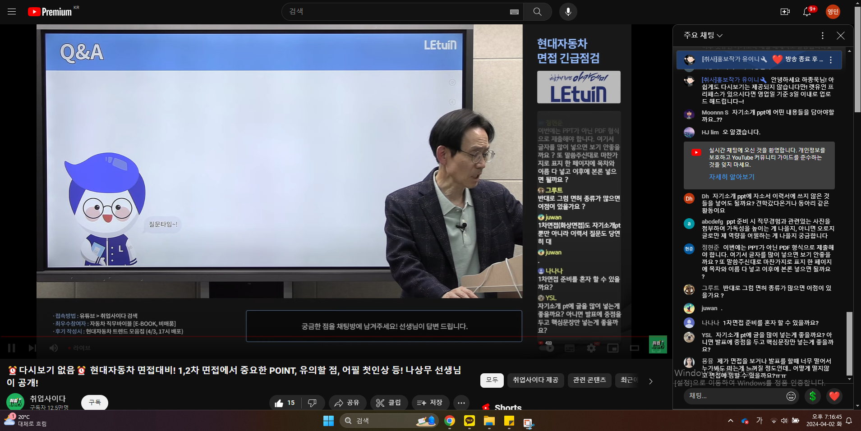The image size is (861, 431).
Task: Toggle subtitles captions in player
Action: point(570,348)
